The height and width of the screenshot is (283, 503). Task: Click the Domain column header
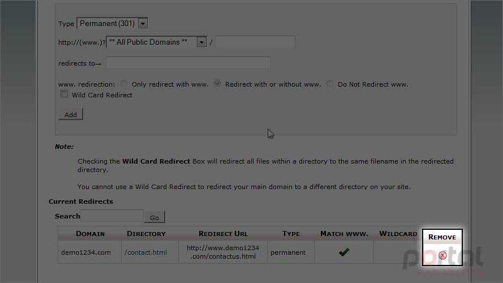90,234
